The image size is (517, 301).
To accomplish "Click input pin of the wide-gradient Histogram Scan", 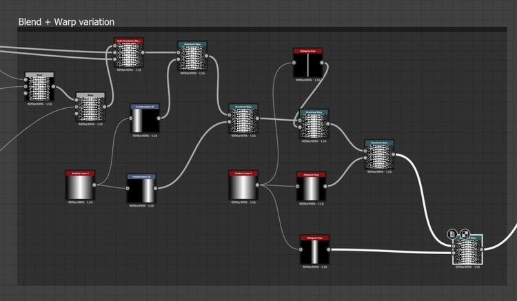I will pos(297,187).
